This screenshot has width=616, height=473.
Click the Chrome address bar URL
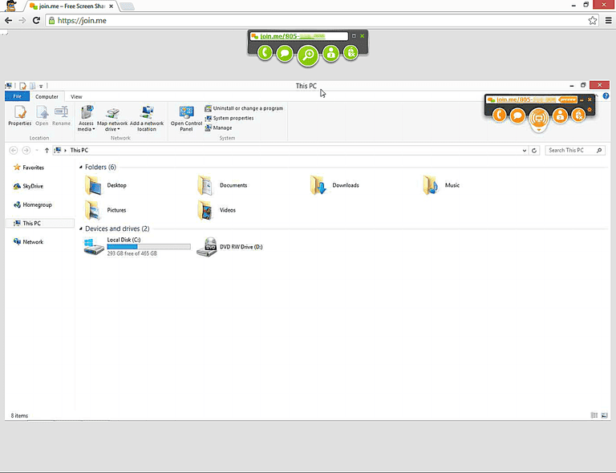(x=82, y=20)
